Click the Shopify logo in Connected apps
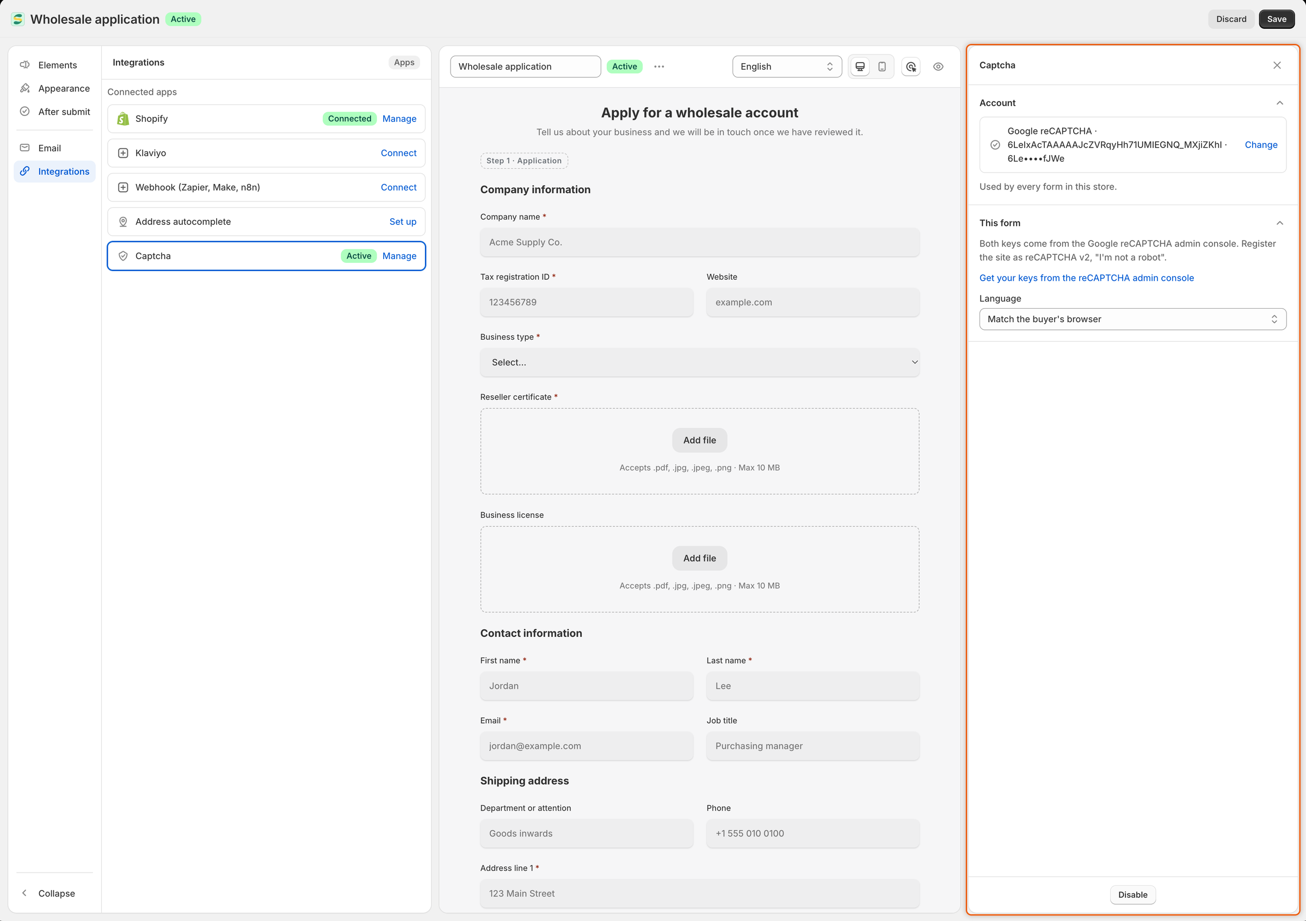1306x921 pixels. point(123,119)
